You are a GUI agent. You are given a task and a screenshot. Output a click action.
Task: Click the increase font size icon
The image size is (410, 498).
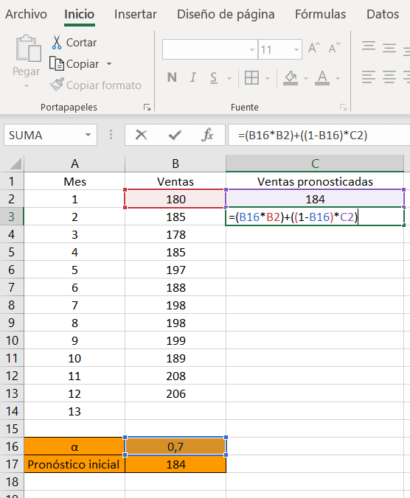(x=314, y=49)
